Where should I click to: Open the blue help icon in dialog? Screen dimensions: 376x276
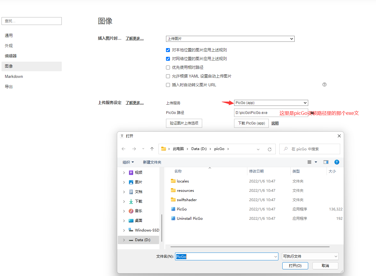coord(337,162)
